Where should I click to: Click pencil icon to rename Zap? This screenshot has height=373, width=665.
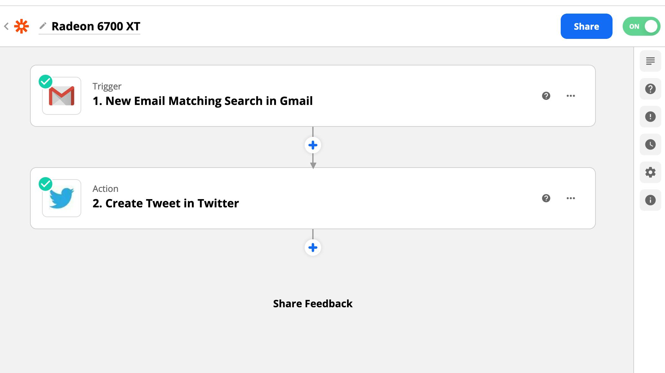click(43, 26)
